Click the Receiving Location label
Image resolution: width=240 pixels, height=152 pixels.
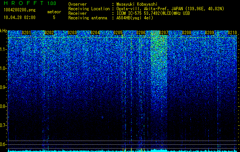coord(89,9)
